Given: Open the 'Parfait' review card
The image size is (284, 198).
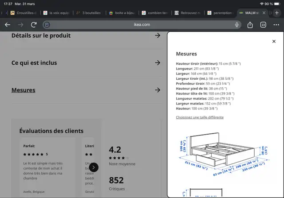Looking at the screenshot, I should click(47, 167).
